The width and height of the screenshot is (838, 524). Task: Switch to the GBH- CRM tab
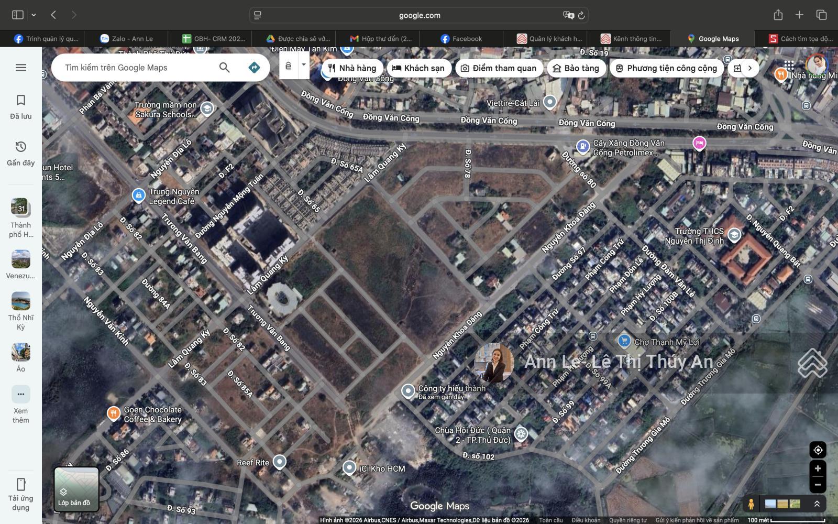[x=214, y=39]
